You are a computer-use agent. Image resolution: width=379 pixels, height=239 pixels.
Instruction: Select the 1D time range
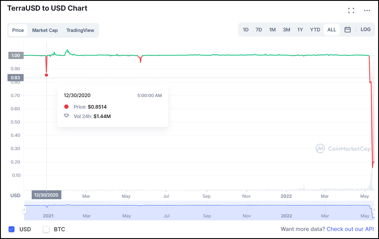246,30
